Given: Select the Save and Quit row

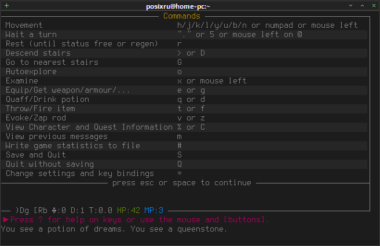Looking at the screenshot, I should (184, 155).
